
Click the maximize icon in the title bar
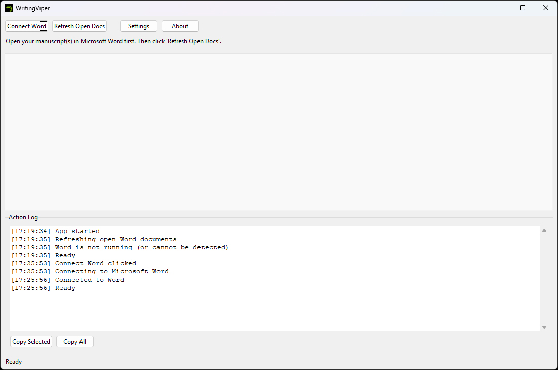pos(523,8)
